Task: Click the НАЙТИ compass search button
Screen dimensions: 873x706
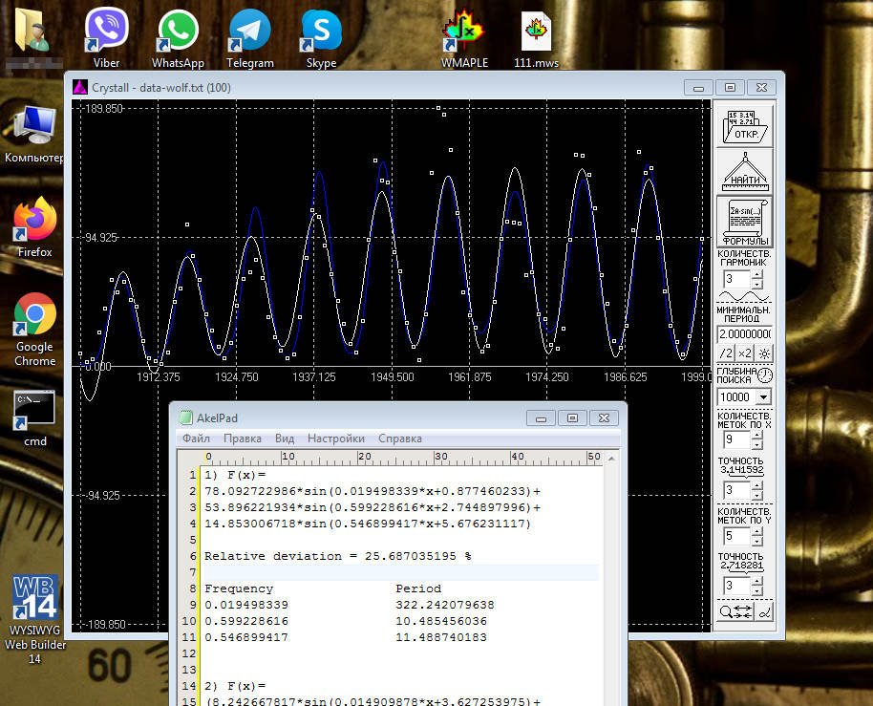Action: click(744, 171)
